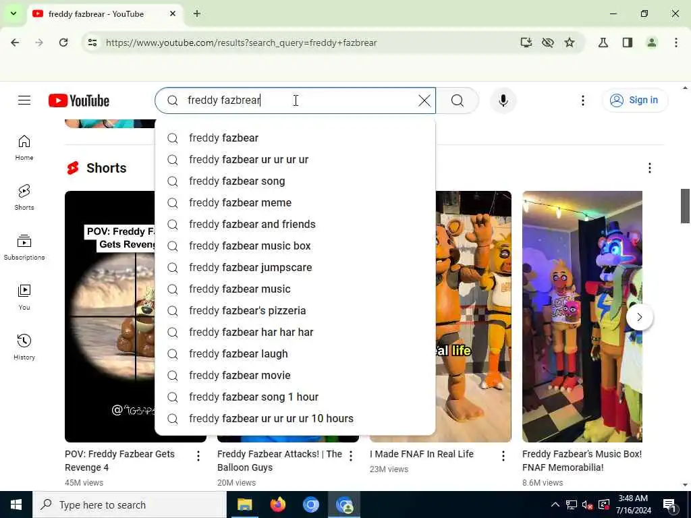Screen dimensions: 691x518
Task: Open Subscriptions in the sidebar
Action: pos(24,247)
